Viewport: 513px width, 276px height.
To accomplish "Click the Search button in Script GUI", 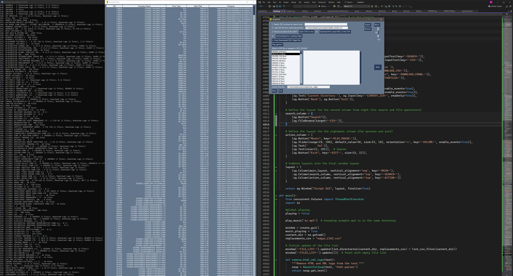I will click(368, 25).
